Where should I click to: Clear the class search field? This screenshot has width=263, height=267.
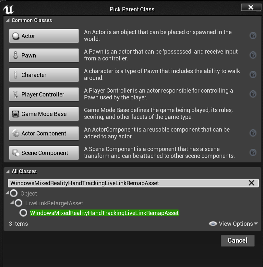click(252, 183)
